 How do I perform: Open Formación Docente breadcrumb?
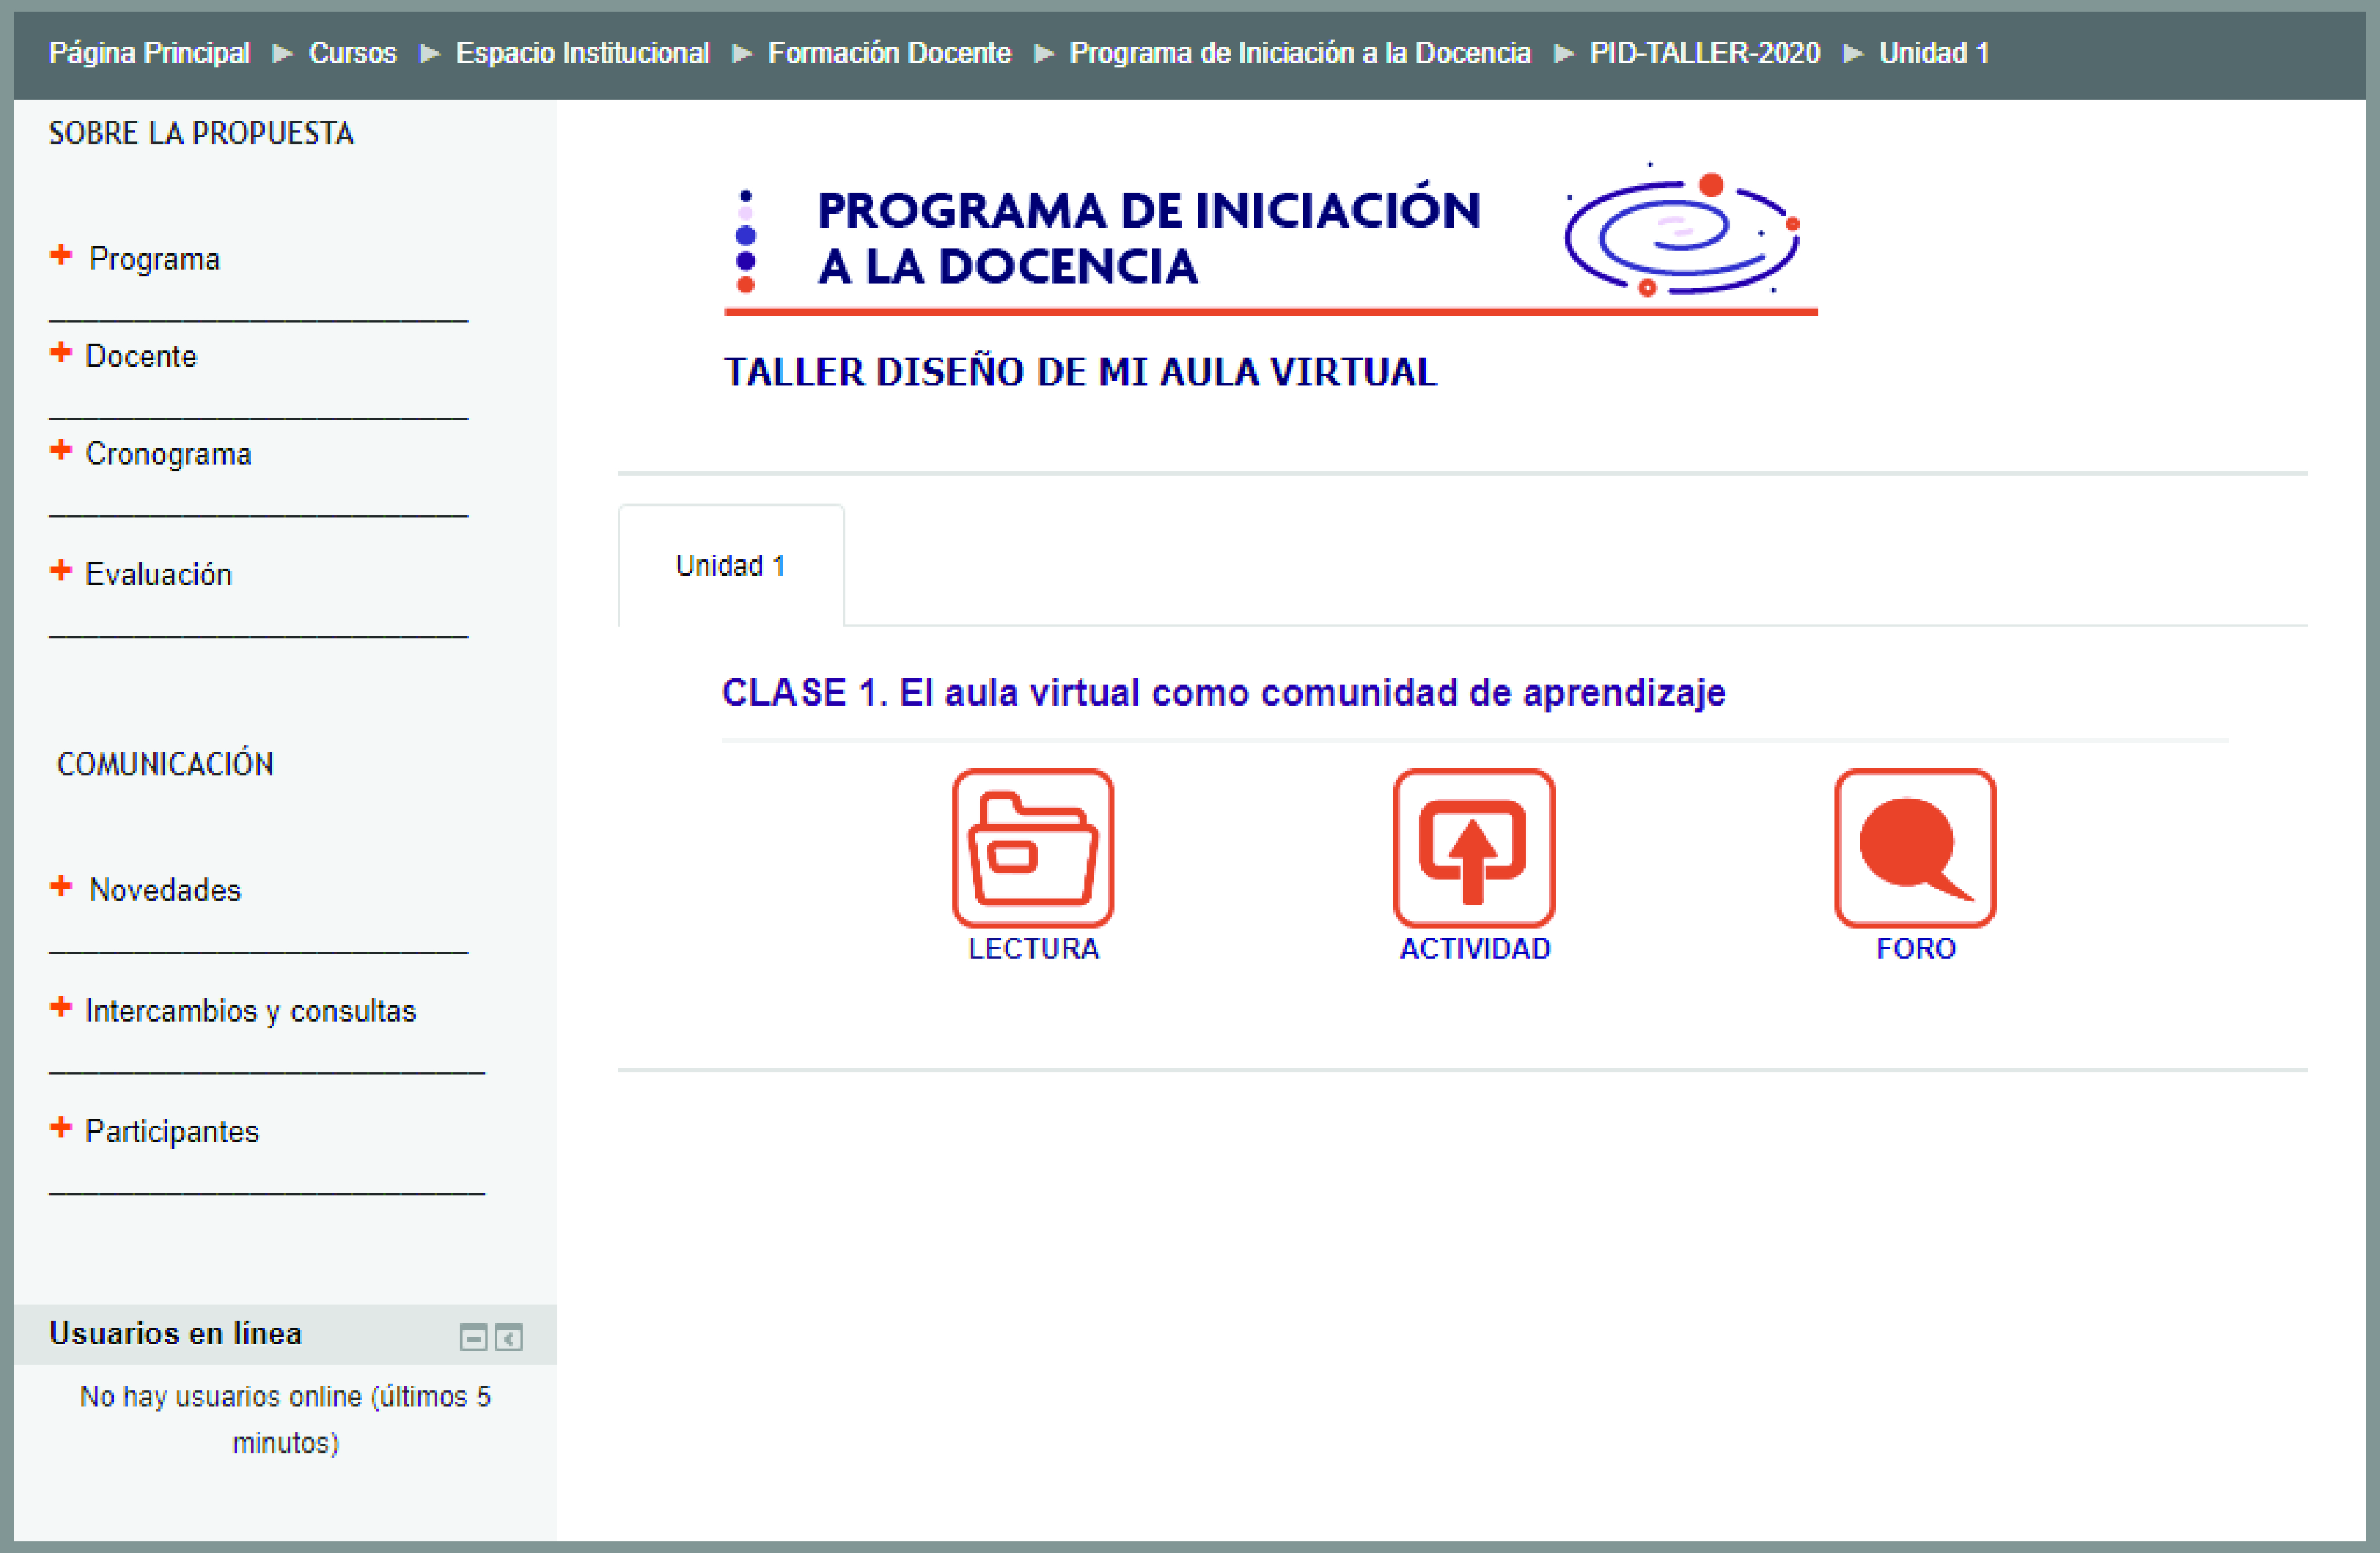[889, 53]
